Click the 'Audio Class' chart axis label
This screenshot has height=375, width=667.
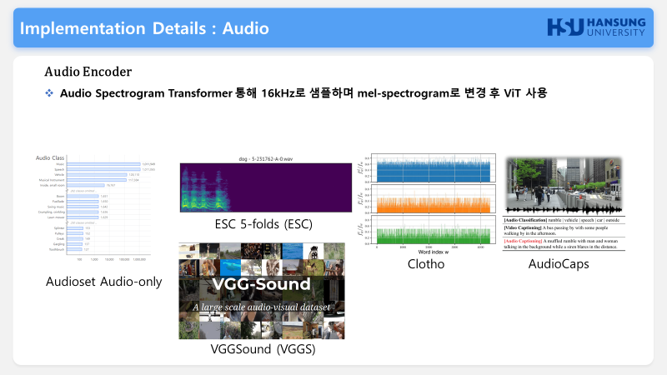click(x=50, y=157)
